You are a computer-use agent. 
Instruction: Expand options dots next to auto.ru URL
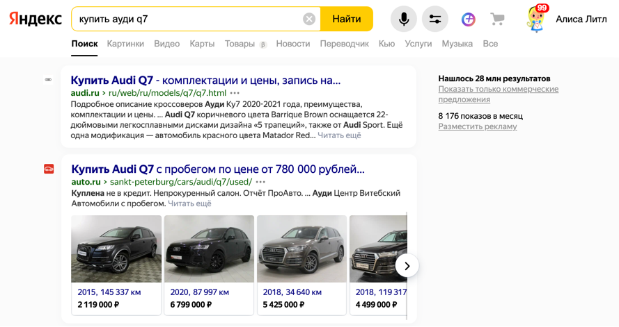[x=260, y=182]
